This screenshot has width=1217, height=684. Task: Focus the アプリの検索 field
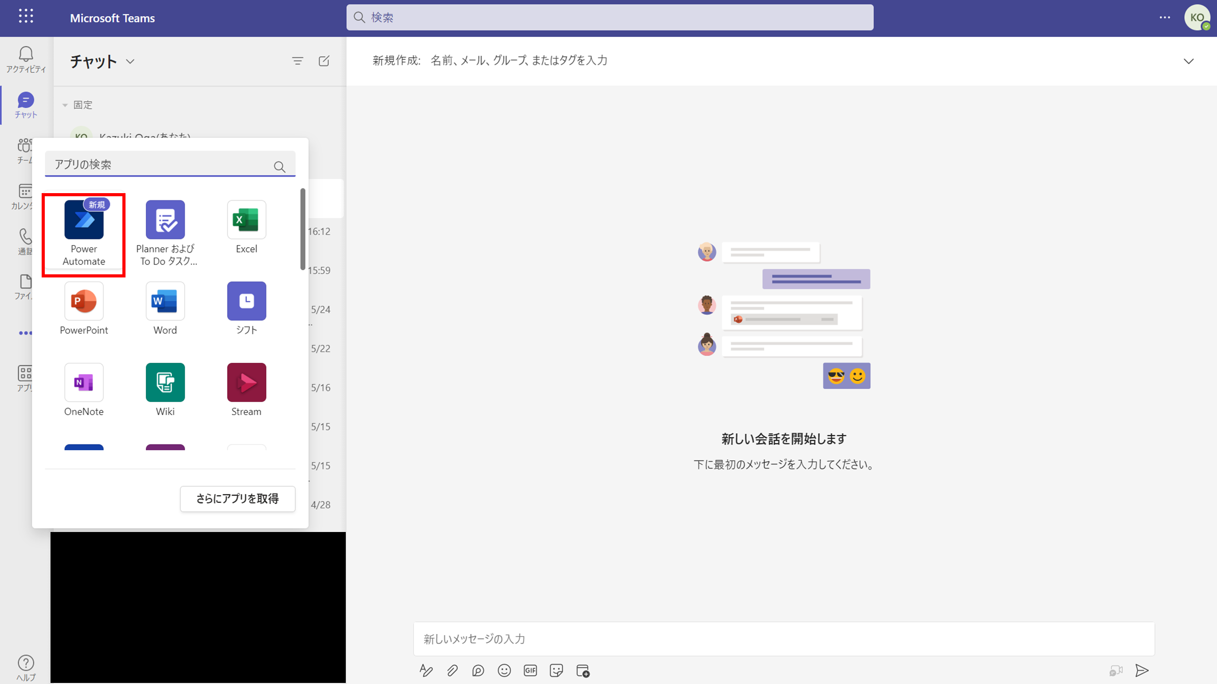coord(170,164)
